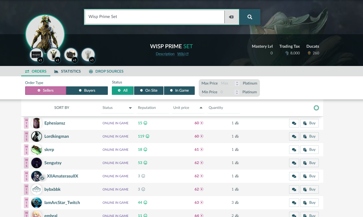Click Buy in the bybxbbk row
The image size is (363, 217).
[309, 189]
